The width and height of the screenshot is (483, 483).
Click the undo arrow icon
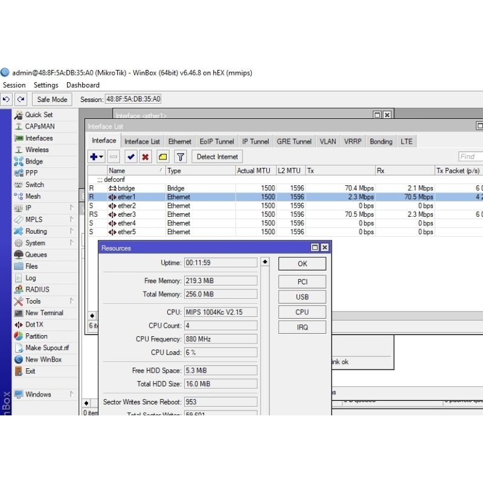(x=7, y=100)
